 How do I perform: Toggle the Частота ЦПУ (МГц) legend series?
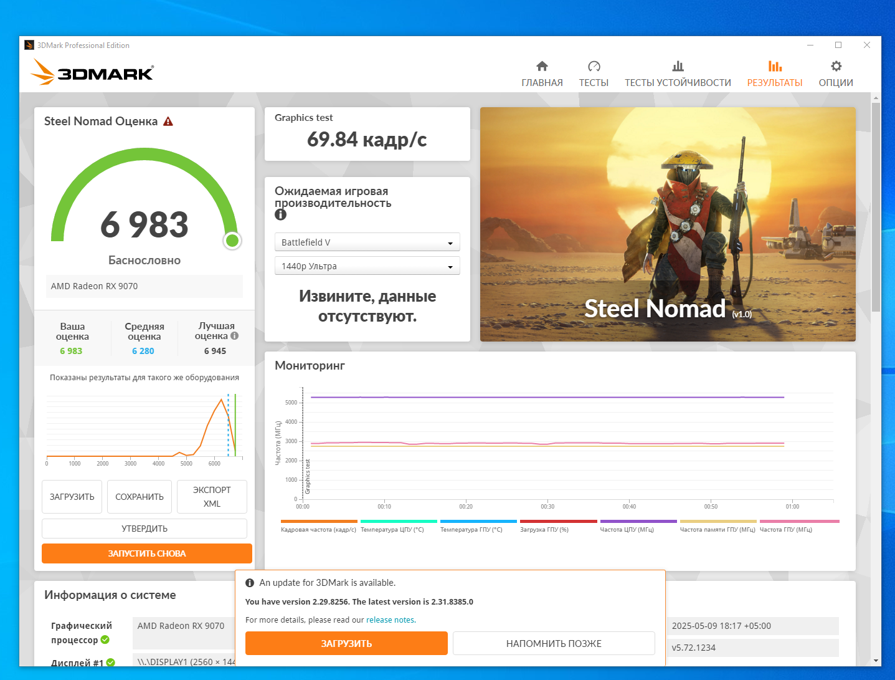(x=638, y=527)
